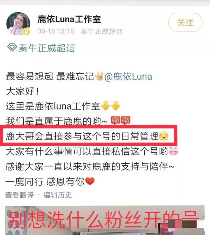
Task: Click the hugging face emoji
Action: pos(164,136)
